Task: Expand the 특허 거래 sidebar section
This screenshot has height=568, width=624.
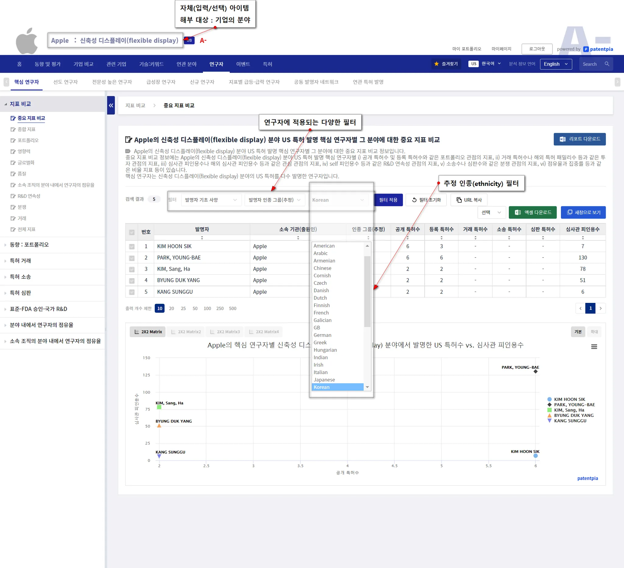Action: 20,261
